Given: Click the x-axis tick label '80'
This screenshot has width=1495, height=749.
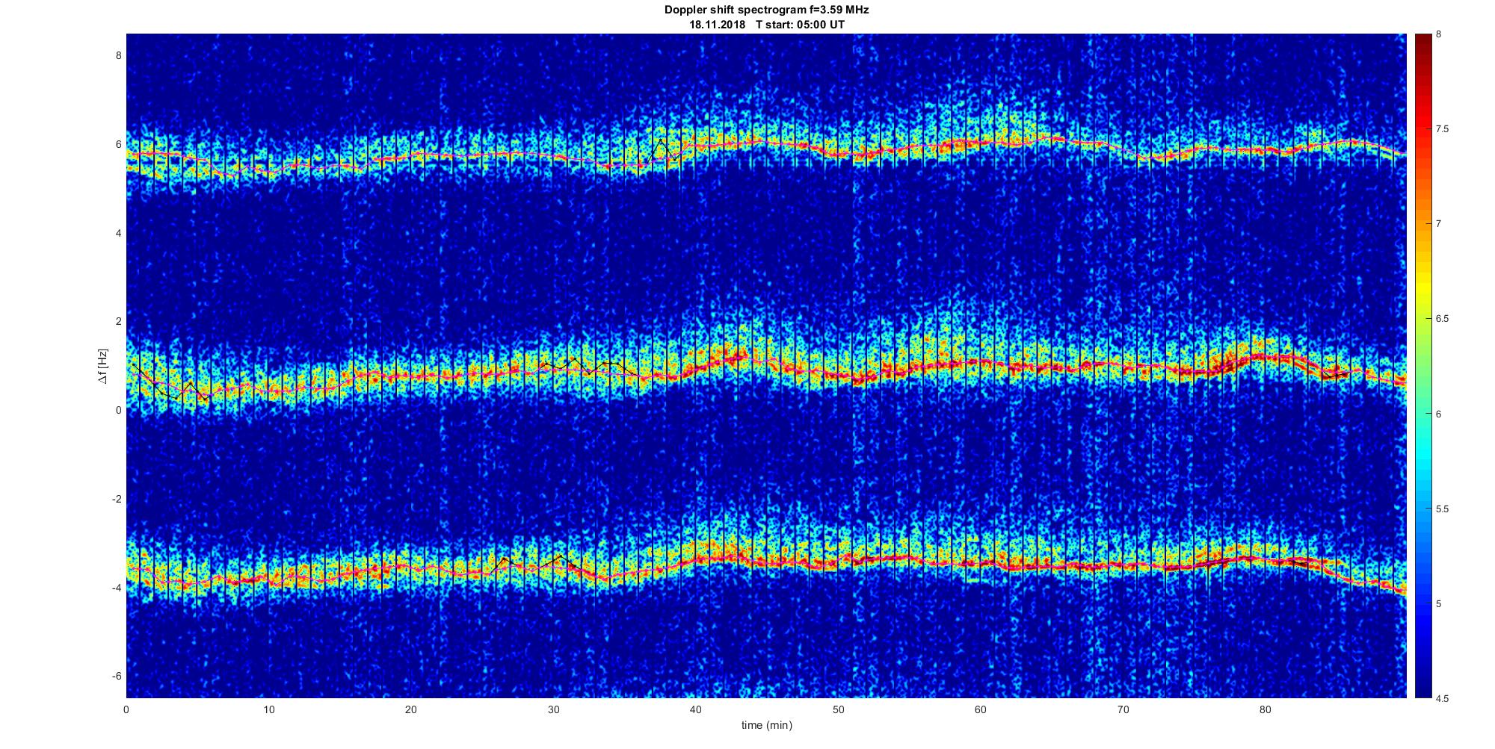Looking at the screenshot, I should 1265,709.
